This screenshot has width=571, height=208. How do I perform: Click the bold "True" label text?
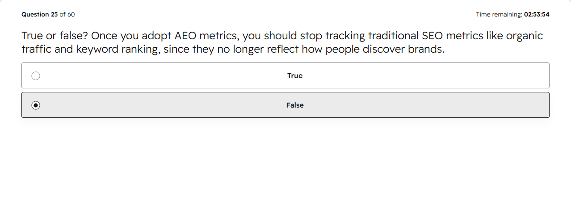(x=295, y=76)
